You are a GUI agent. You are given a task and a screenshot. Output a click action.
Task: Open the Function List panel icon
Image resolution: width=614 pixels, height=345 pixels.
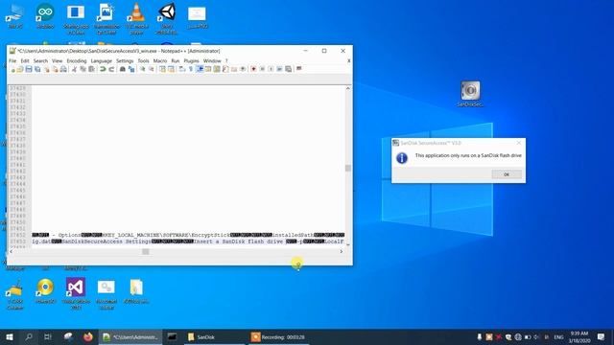coord(225,69)
